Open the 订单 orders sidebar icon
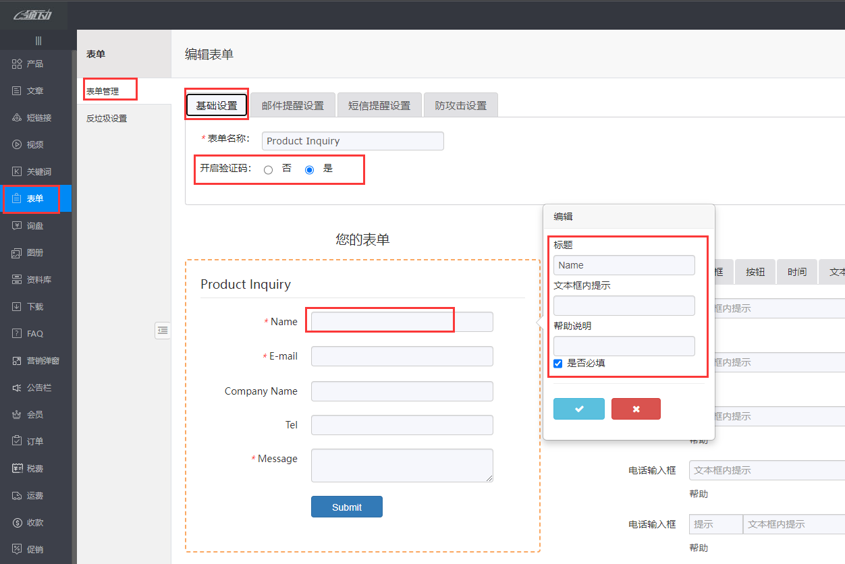845x564 pixels. (x=18, y=442)
